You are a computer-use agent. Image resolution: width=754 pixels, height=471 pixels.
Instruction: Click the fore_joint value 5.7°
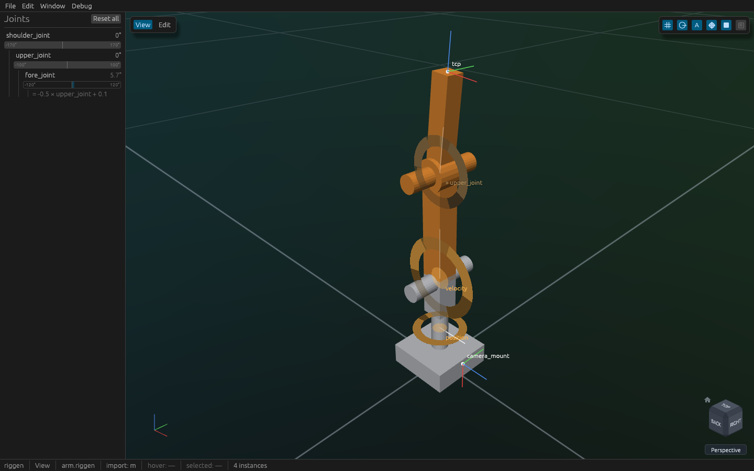pos(116,75)
